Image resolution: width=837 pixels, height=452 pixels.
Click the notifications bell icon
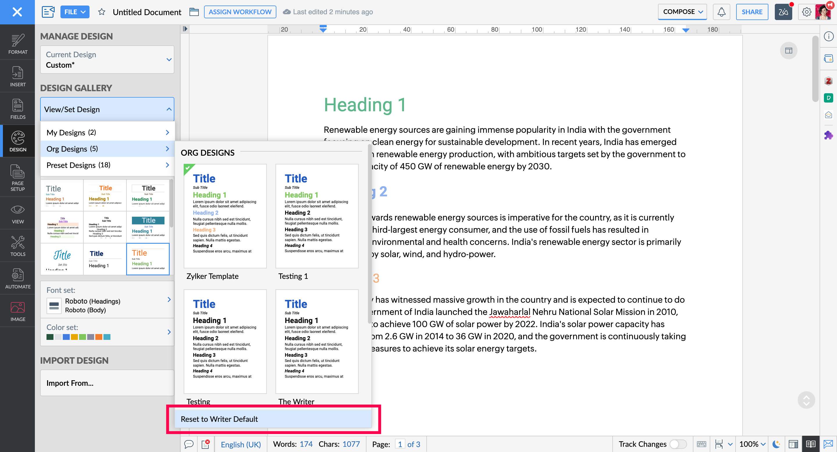click(x=721, y=12)
